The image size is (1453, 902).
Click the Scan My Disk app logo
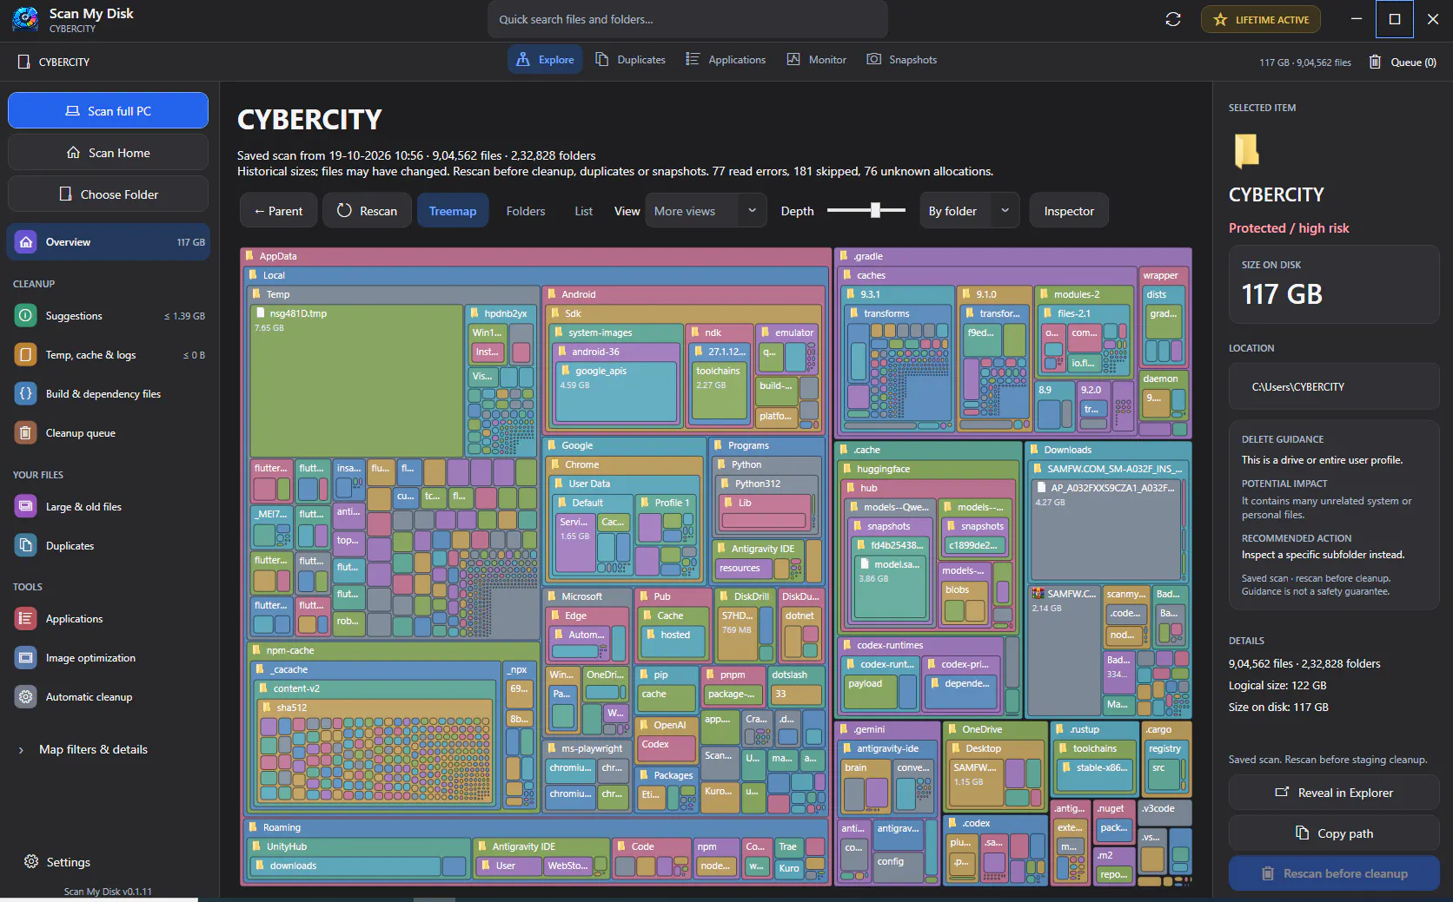coord(25,19)
